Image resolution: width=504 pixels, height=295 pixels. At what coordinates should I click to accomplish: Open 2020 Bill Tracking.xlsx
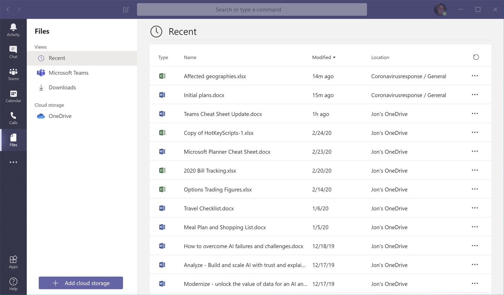(x=210, y=170)
